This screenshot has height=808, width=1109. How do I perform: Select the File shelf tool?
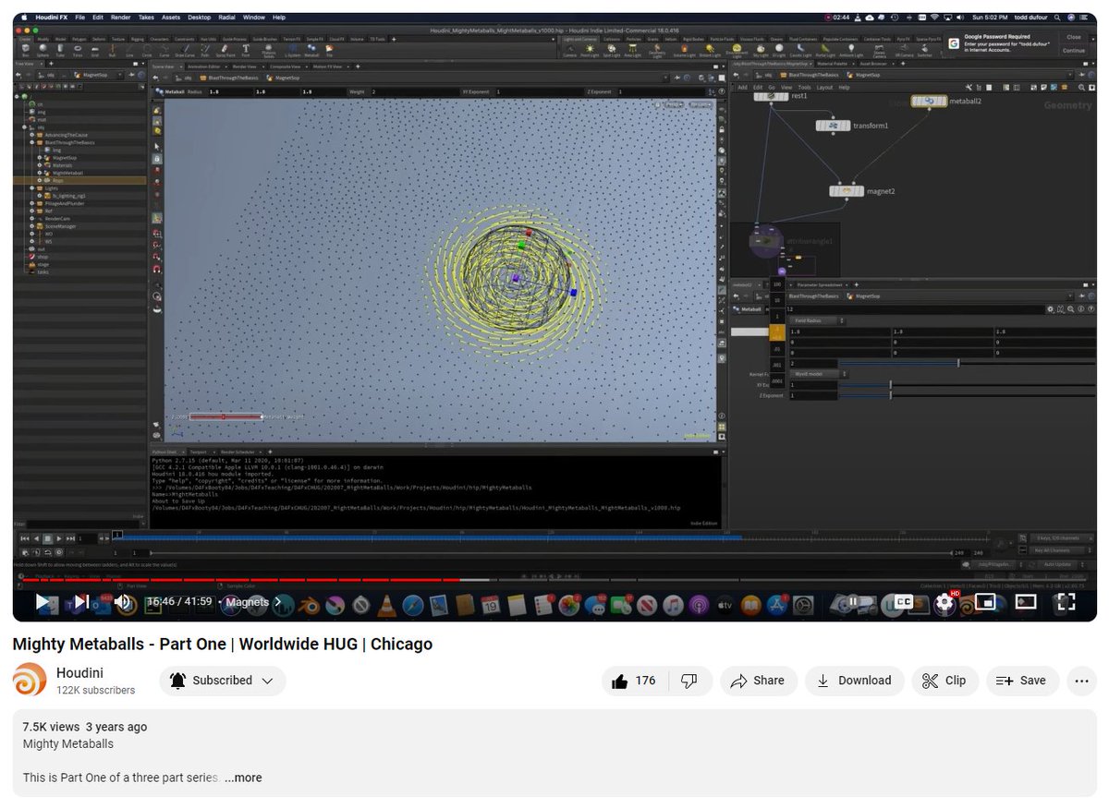point(329,50)
